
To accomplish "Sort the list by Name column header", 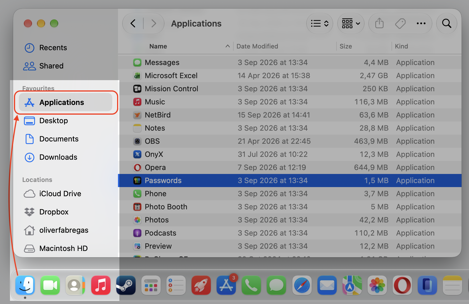I will (158, 46).
